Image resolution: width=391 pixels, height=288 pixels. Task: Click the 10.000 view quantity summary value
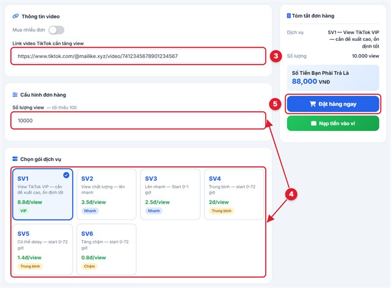(365, 56)
